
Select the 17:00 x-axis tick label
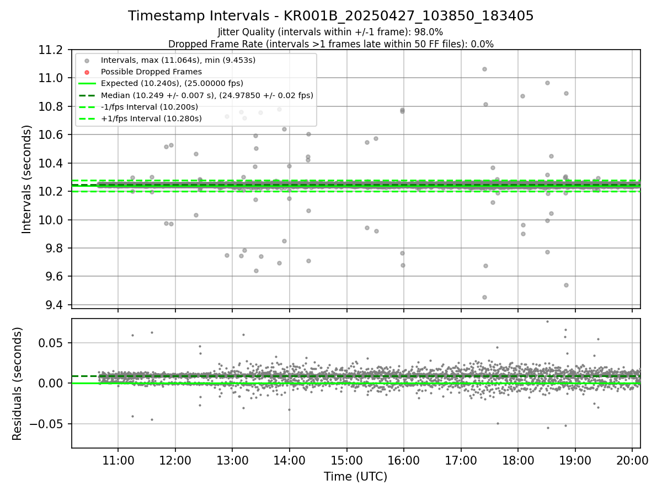[x=461, y=460]
